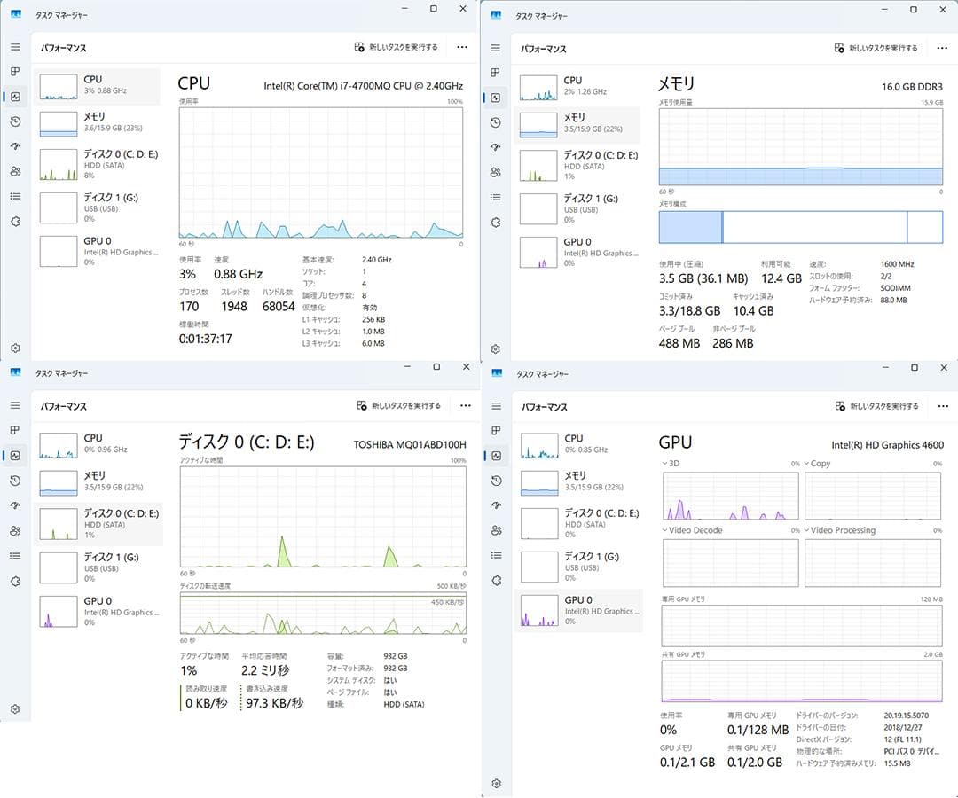Open App history icon in メモリ window
Viewport: 958px width, 798px height.
496,122
